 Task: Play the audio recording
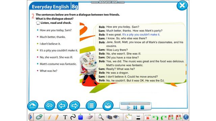(x=128, y=108)
